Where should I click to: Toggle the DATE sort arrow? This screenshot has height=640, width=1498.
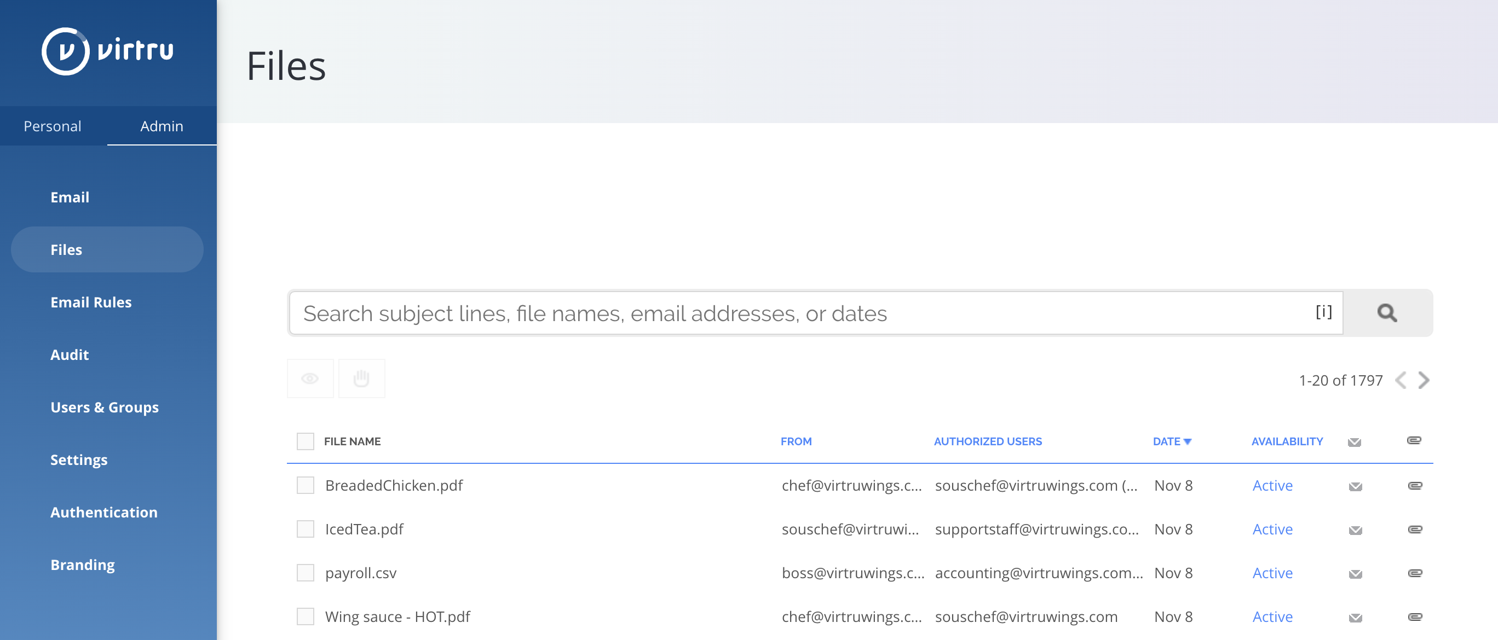(x=1189, y=441)
